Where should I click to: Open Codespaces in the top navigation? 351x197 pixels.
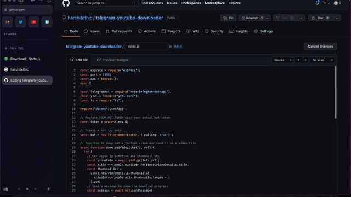tap(191, 3)
